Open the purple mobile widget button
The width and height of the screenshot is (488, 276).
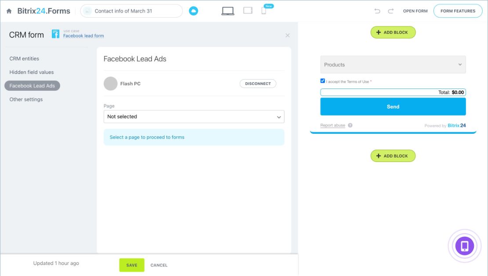pos(464,246)
